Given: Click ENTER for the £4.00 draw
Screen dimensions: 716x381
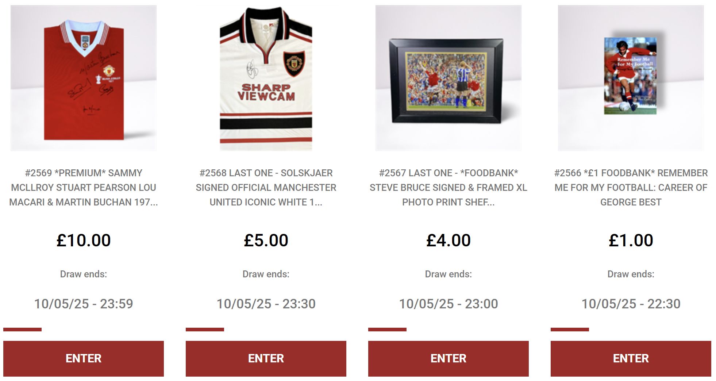Looking at the screenshot, I should click(449, 358).
